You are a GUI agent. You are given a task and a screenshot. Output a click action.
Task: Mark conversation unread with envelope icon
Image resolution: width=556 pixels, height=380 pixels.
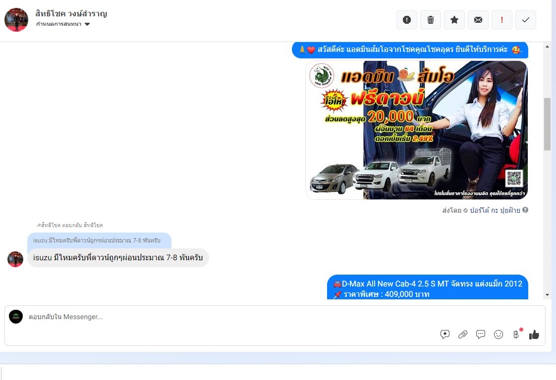tap(478, 20)
